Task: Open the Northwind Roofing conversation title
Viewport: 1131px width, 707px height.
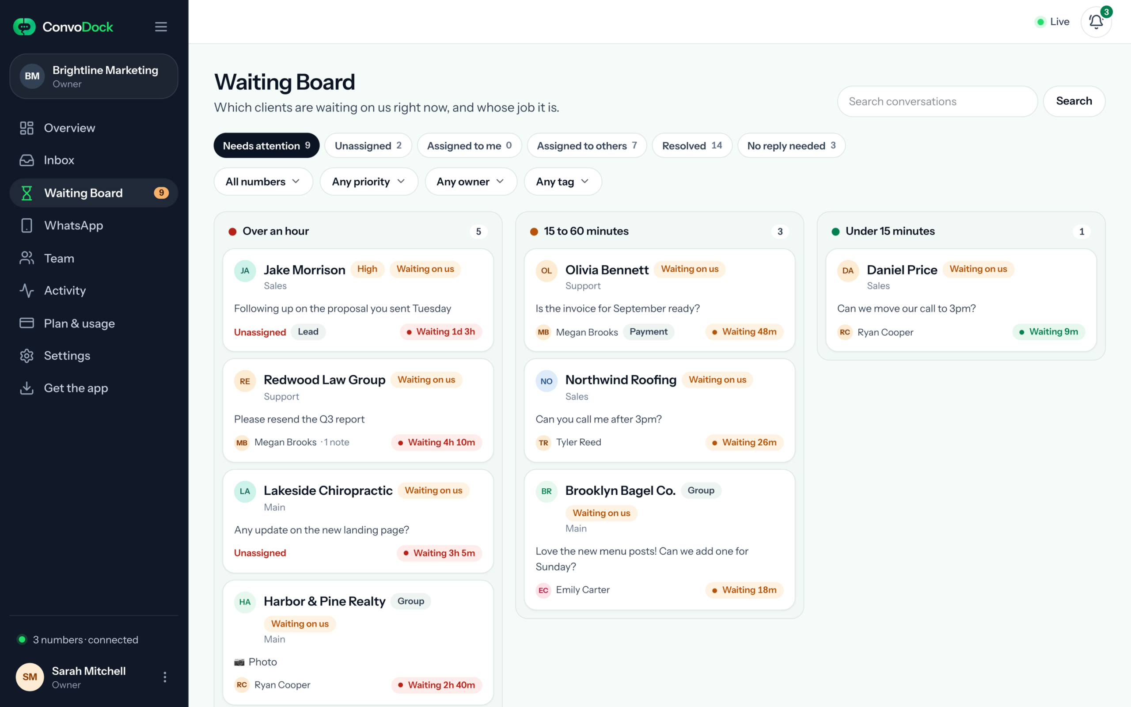Action: coord(621,380)
